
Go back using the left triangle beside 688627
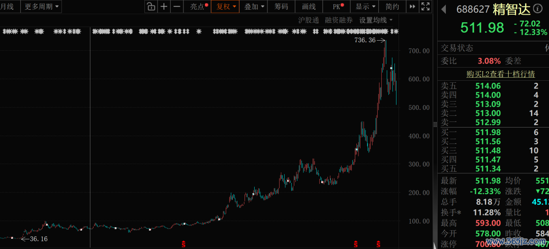pos(444,10)
